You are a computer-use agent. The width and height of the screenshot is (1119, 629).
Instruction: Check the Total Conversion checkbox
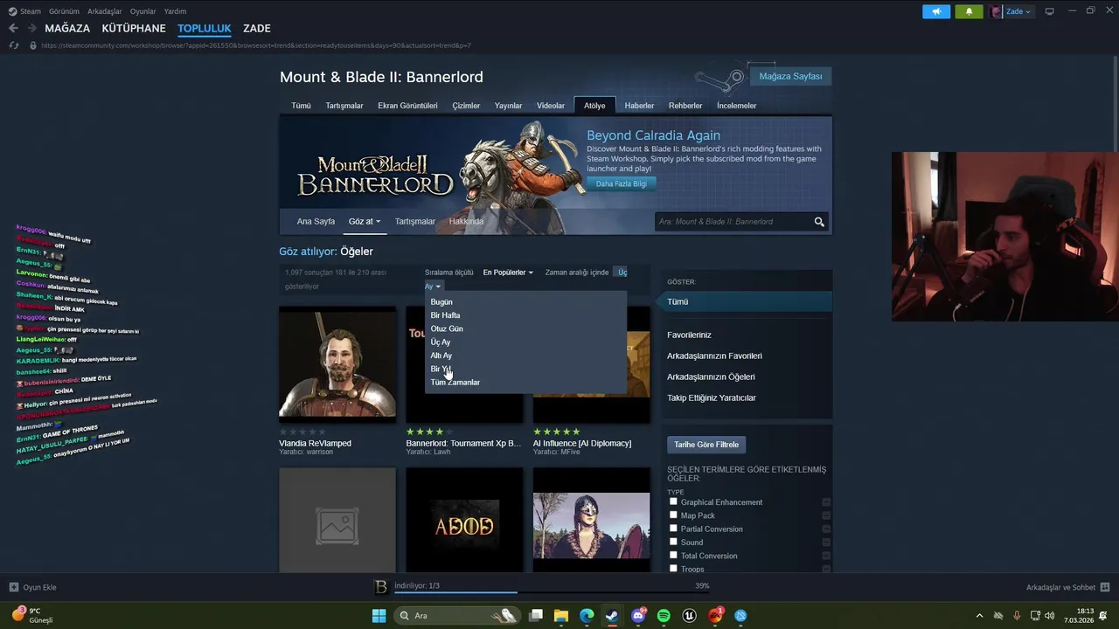(673, 555)
